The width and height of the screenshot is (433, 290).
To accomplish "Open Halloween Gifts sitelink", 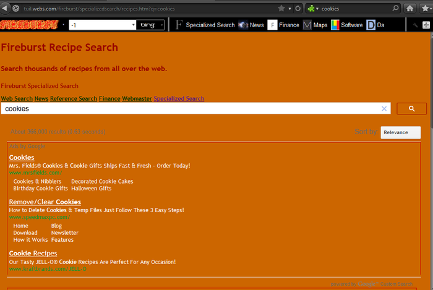I will coord(92,189).
